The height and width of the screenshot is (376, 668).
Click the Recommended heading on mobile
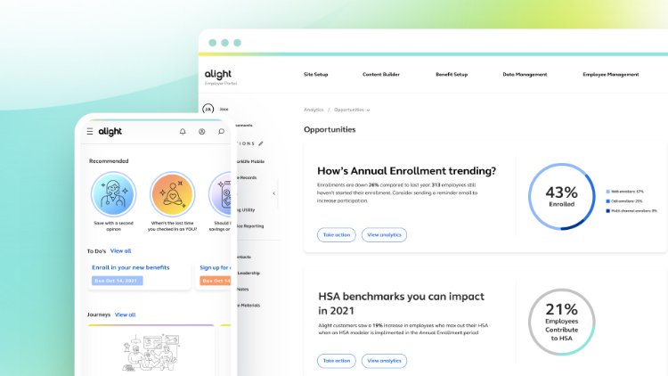click(109, 160)
